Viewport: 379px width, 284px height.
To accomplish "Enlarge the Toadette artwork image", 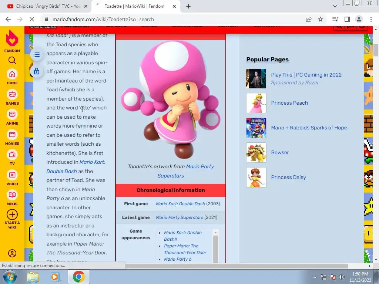I will point(171,99).
